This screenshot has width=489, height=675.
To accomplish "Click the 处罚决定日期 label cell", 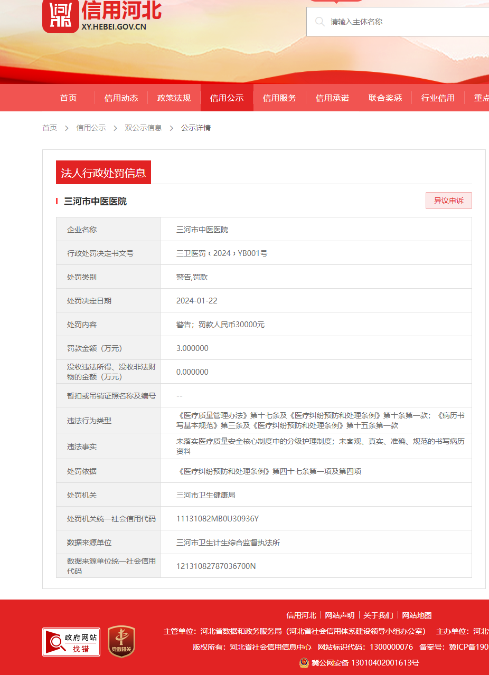I will point(108,301).
